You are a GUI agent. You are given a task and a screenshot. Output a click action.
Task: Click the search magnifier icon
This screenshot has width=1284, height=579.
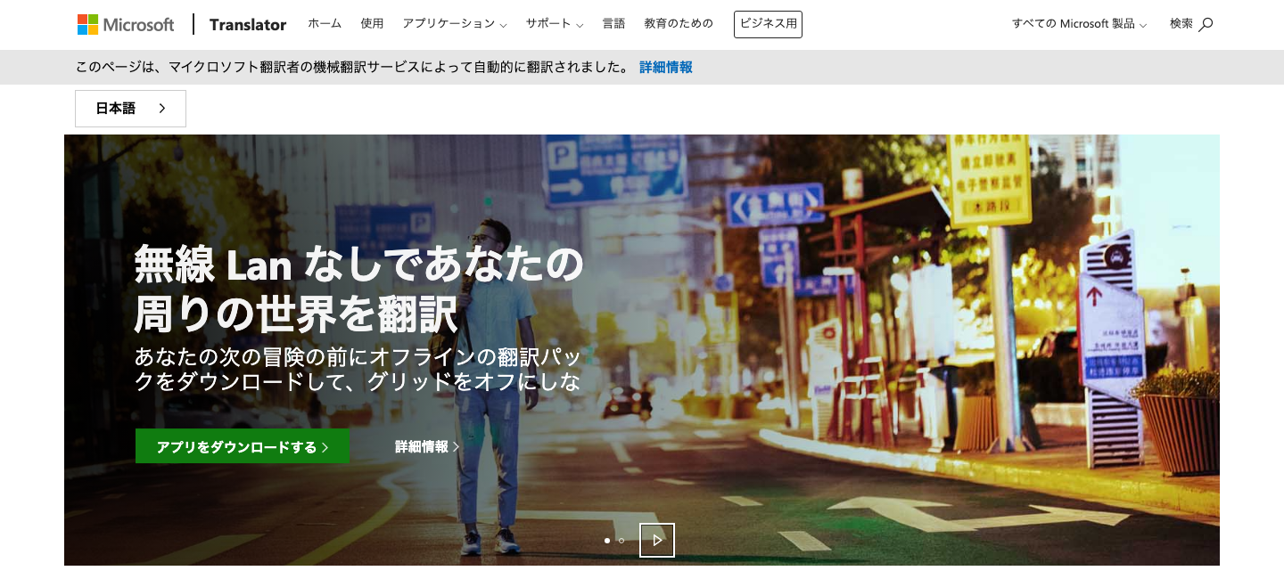pos(1206,25)
